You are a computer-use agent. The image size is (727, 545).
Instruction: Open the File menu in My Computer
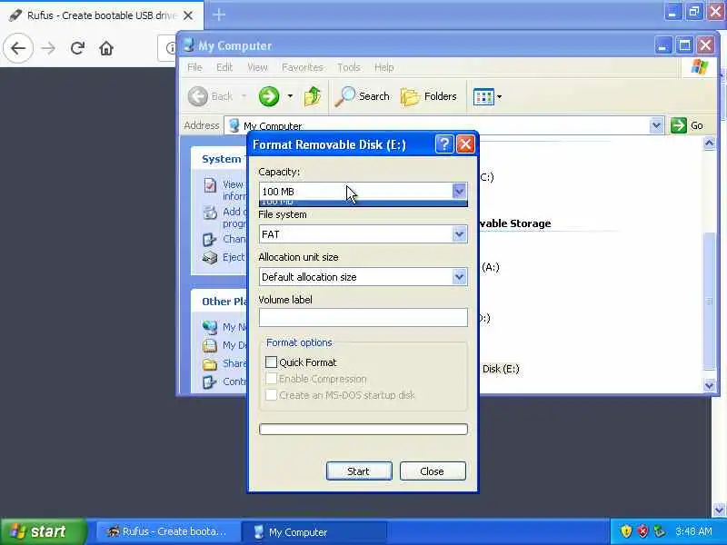click(194, 67)
